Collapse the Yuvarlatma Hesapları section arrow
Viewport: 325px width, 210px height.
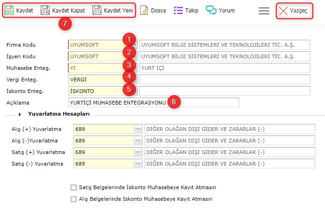tap(20, 114)
